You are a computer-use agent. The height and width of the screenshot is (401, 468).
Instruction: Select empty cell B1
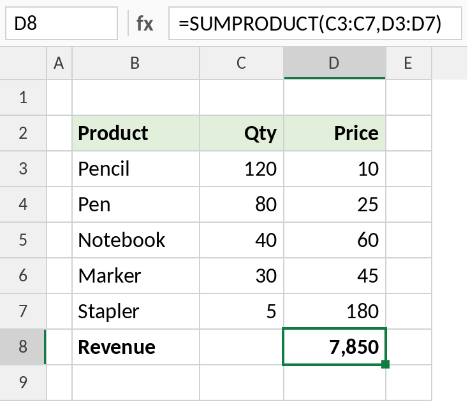[x=136, y=97]
